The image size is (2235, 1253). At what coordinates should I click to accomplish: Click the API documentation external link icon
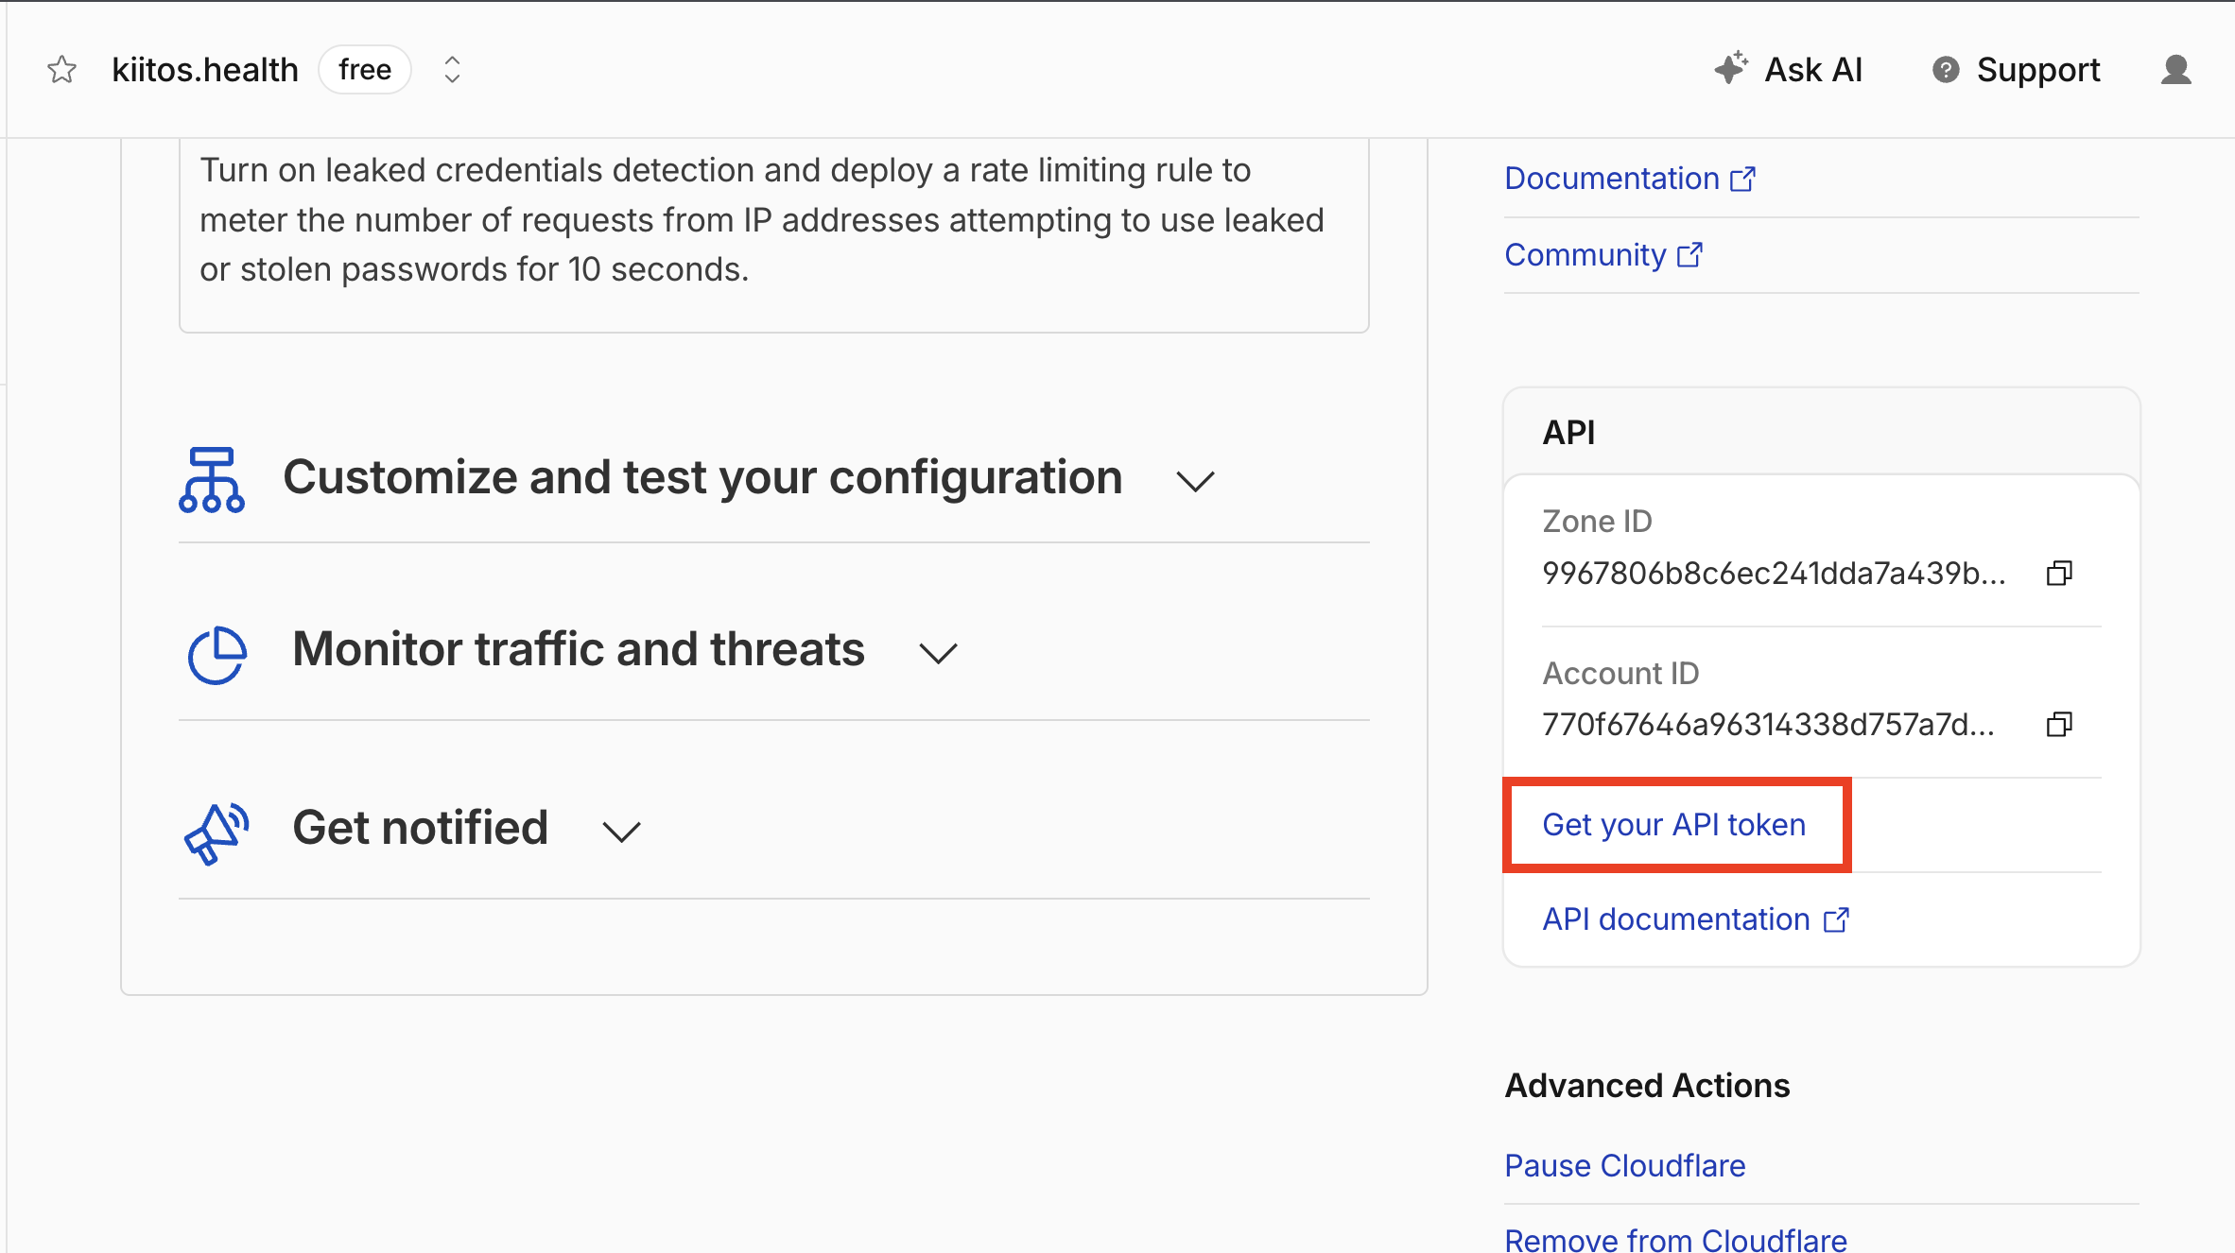pyautogui.click(x=1836, y=919)
